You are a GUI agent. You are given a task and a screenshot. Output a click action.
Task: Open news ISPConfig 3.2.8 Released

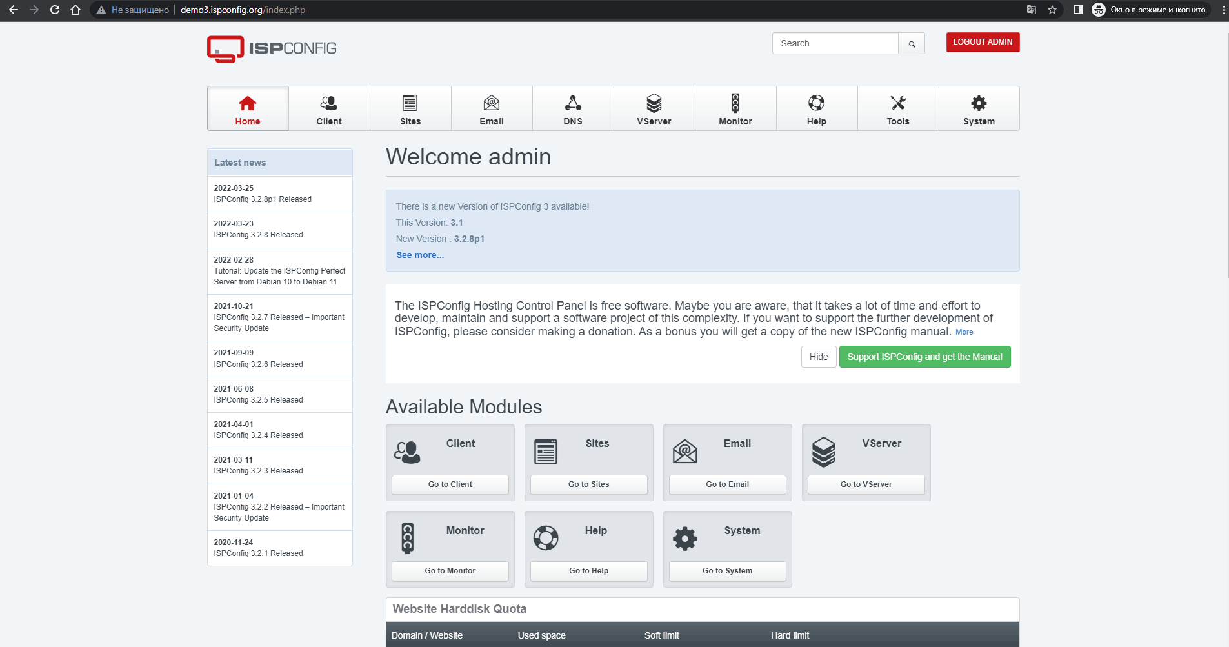(x=280, y=230)
